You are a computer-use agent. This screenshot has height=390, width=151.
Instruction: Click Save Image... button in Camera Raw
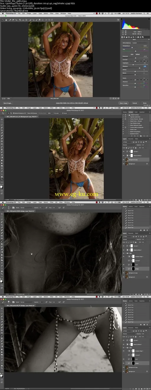(x=8, y=103)
